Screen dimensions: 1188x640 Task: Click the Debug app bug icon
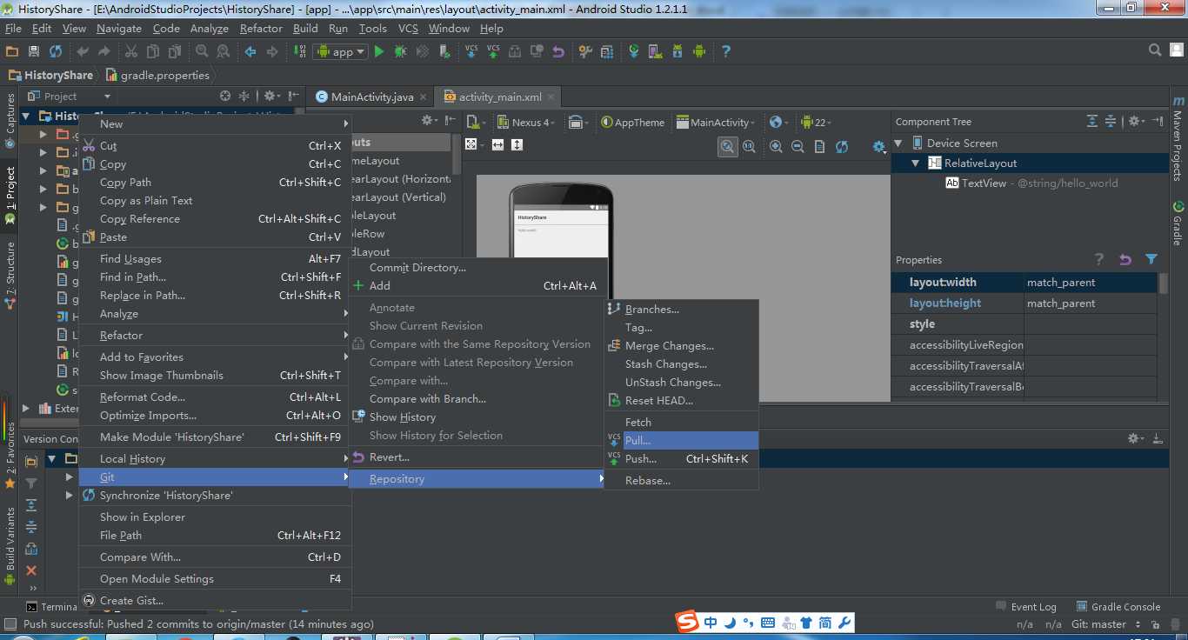pyautogui.click(x=400, y=51)
